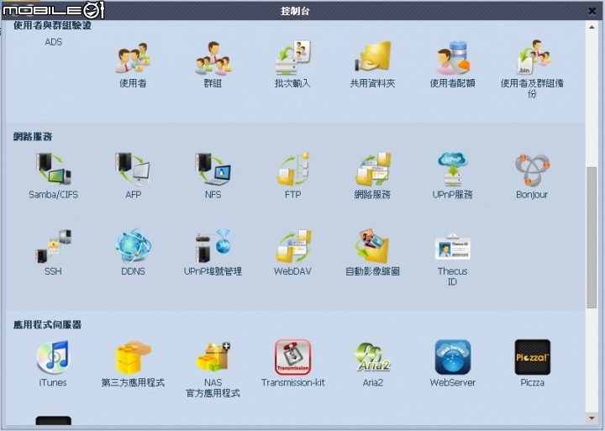Open the 批次輸入 batch input icon
The image size is (605, 431).
tap(293, 58)
